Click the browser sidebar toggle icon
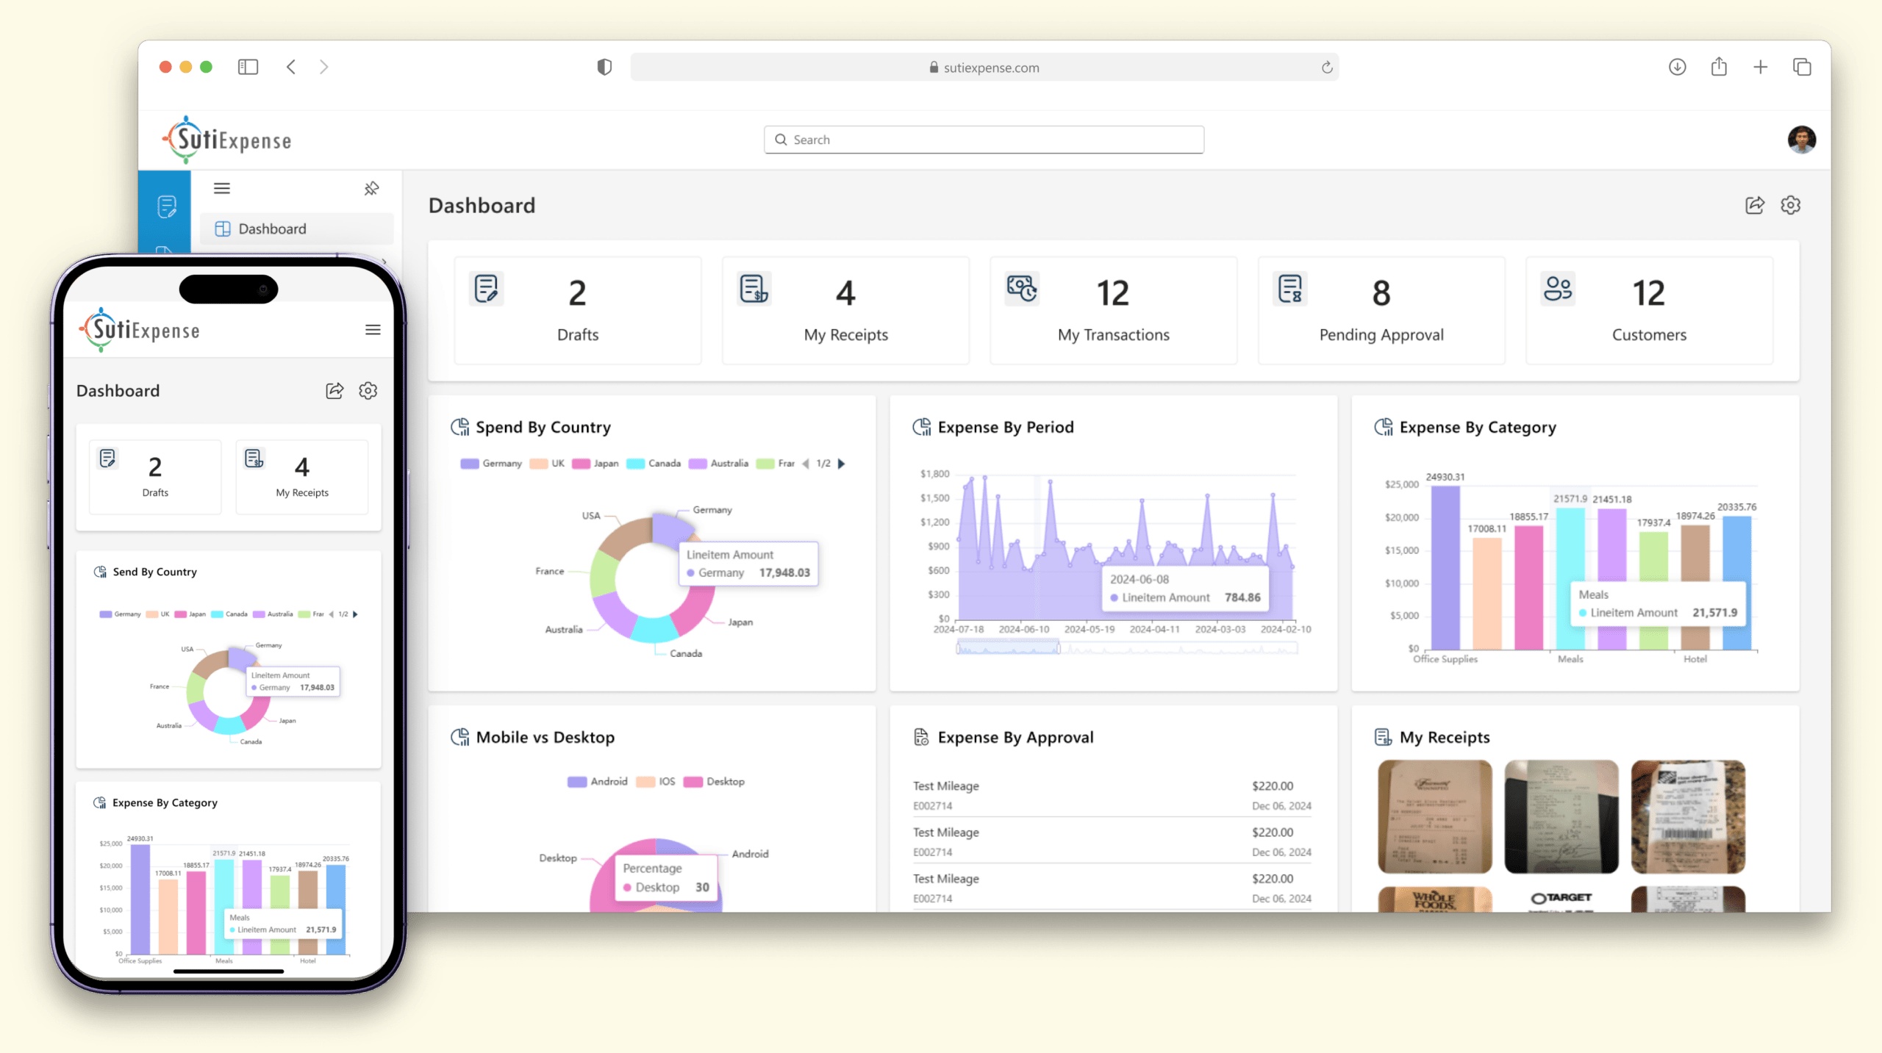 pyautogui.click(x=248, y=67)
